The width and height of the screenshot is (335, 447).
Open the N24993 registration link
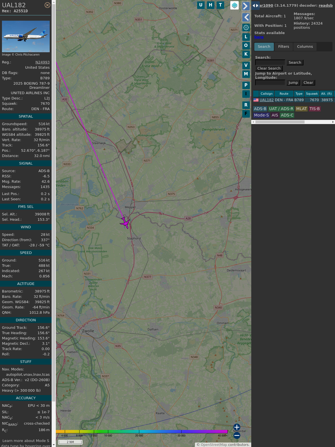click(x=42, y=62)
